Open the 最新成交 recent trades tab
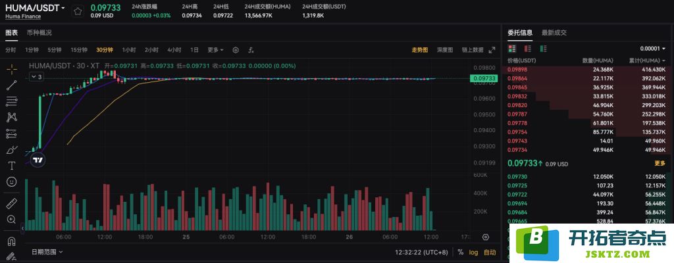This screenshot has width=674, height=263. pyautogui.click(x=554, y=33)
